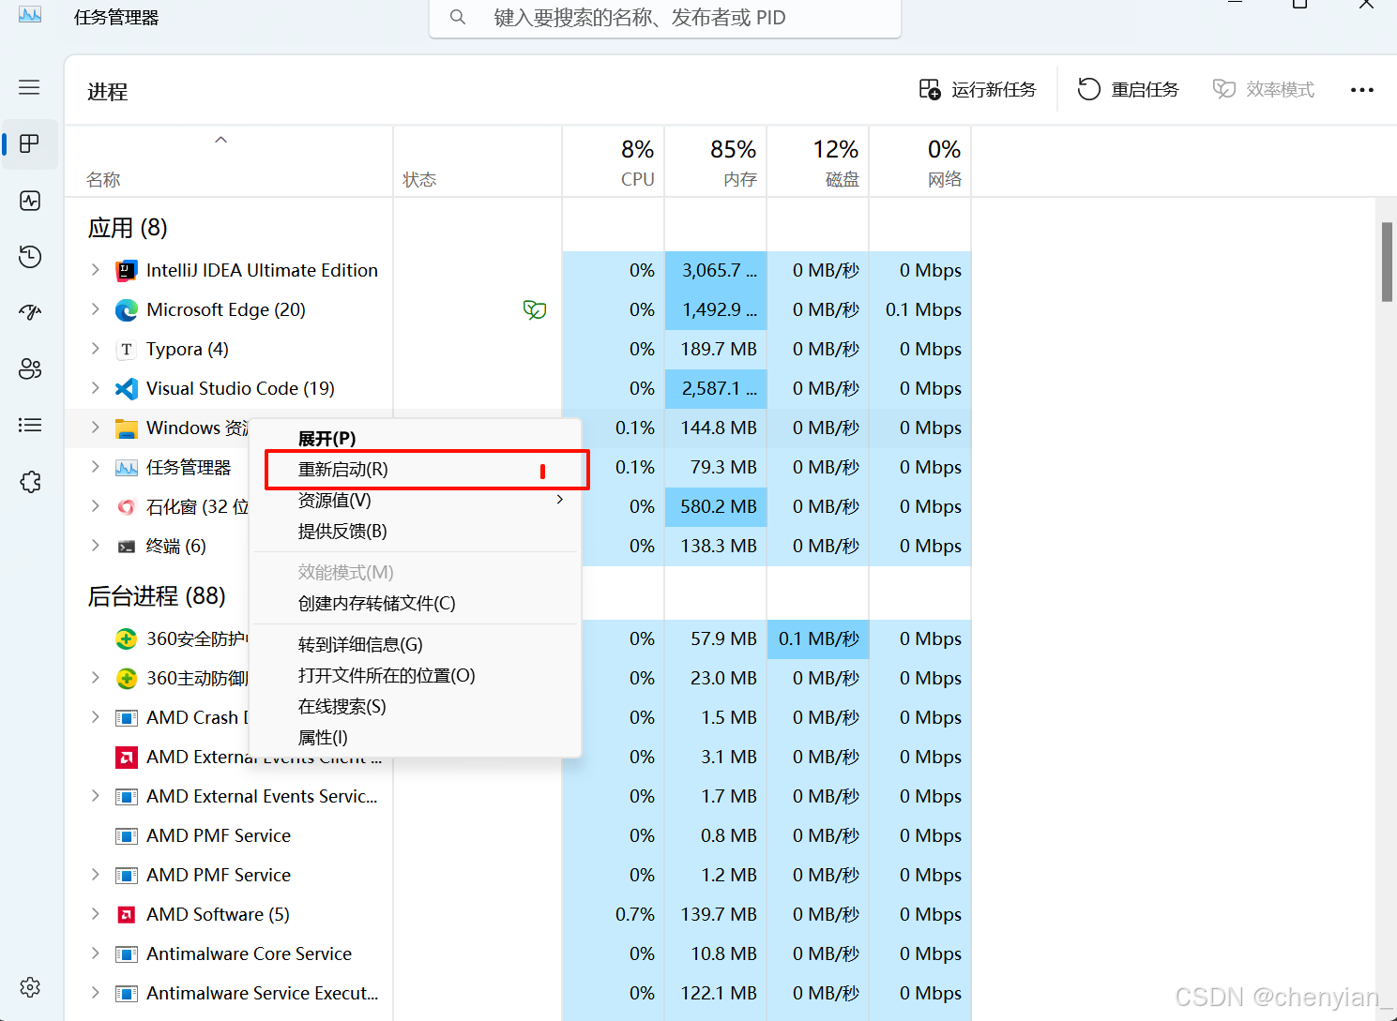Open the Users page sidebar icon
The width and height of the screenshot is (1397, 1021).
[x=30, y=368]
